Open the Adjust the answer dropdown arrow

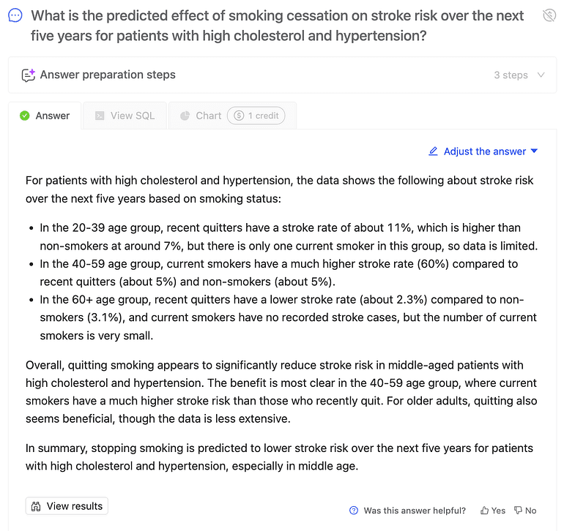pyautogui.click(x=534, y=151)
